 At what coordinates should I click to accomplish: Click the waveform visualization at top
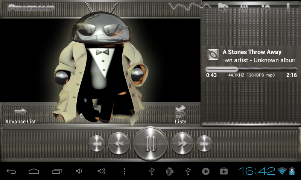[x=190, y=7]
